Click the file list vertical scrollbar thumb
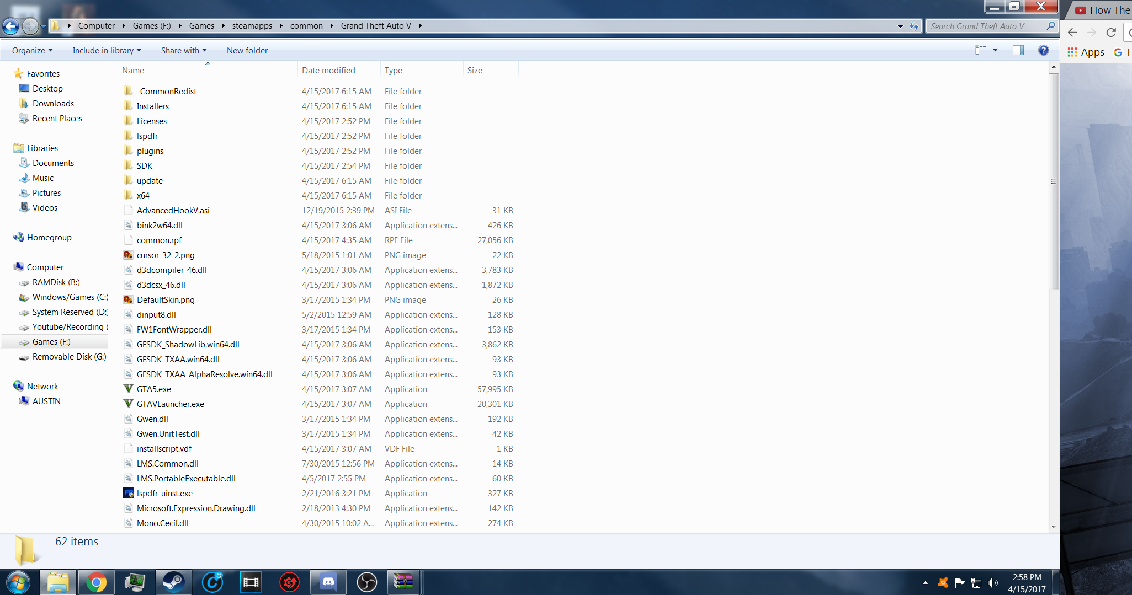Image resolution: width=1132 pixels, height=595 pixels. tap(1054, 181)
